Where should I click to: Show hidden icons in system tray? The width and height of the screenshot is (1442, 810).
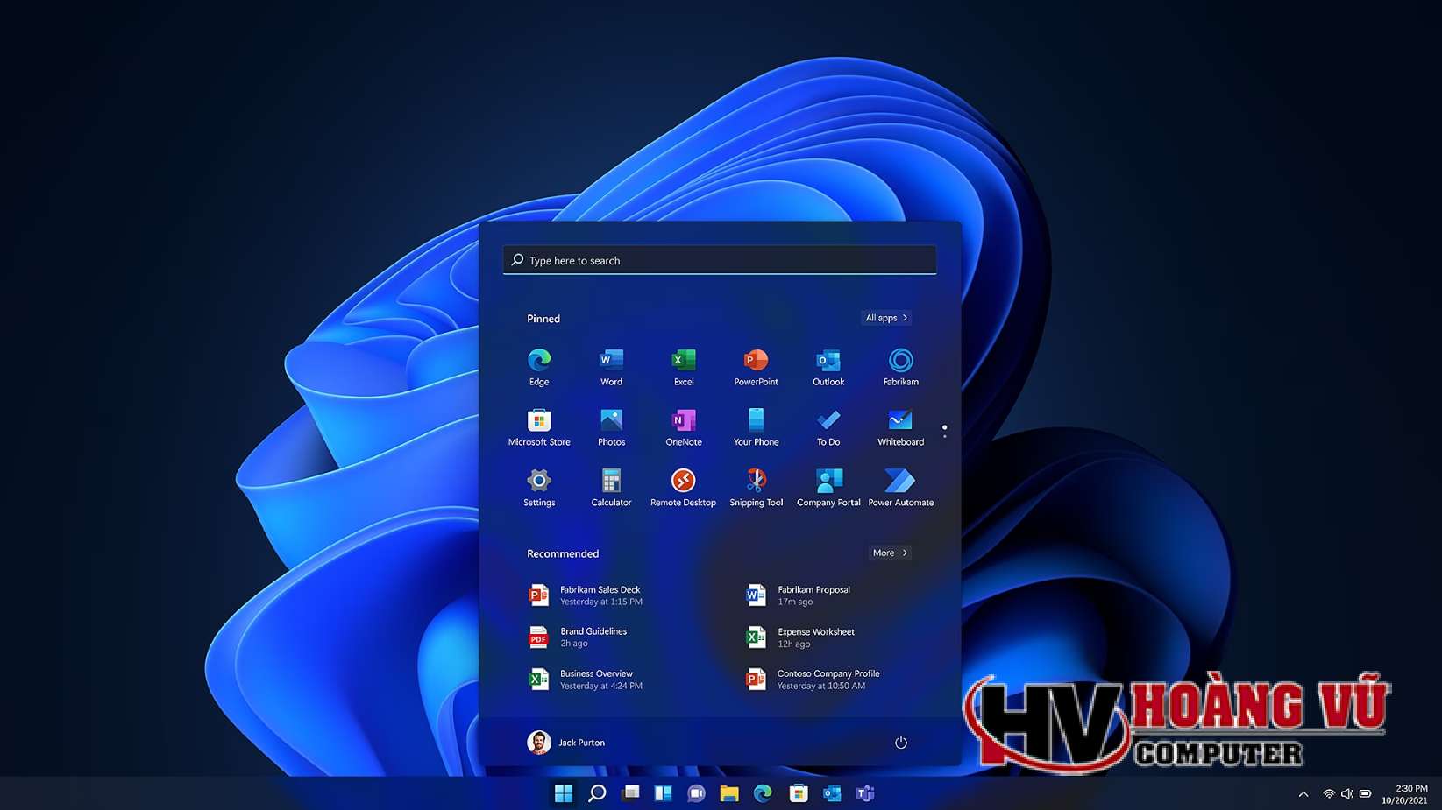pos(1303,794)
